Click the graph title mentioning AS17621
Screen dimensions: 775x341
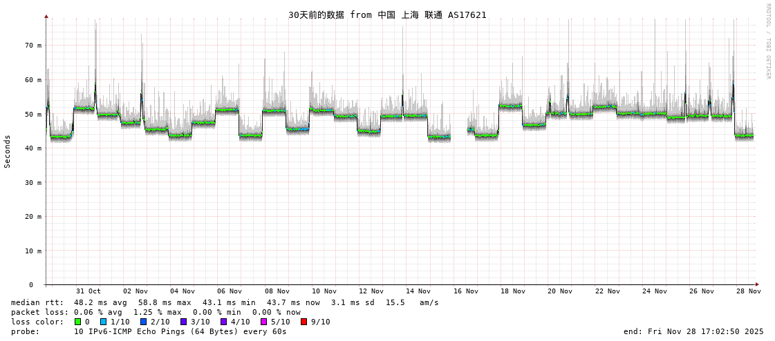(387, 14)
